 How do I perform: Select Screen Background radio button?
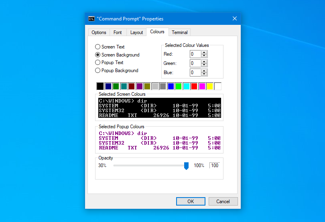[x=117, y=55]
